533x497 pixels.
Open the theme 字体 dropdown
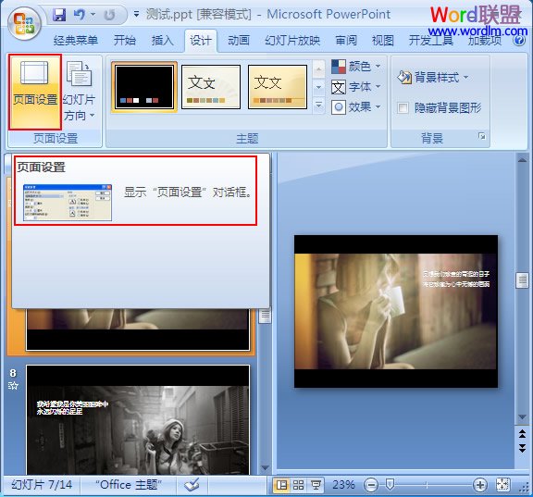pyautogui.click(x=355, y=87)
